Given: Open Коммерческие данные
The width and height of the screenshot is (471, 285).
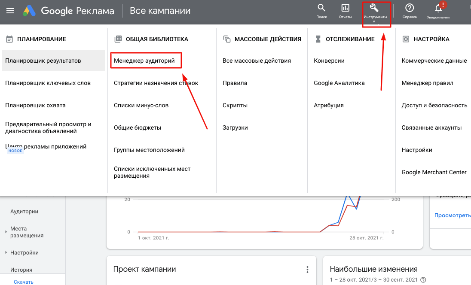Looking at the screenshot, I should (x=434, y=61).
